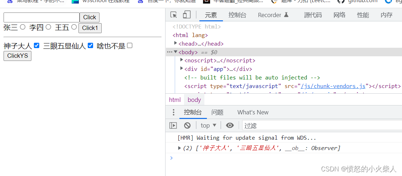Click the console prompt arrow line
The image size is (402, 176).
point(284,158)
